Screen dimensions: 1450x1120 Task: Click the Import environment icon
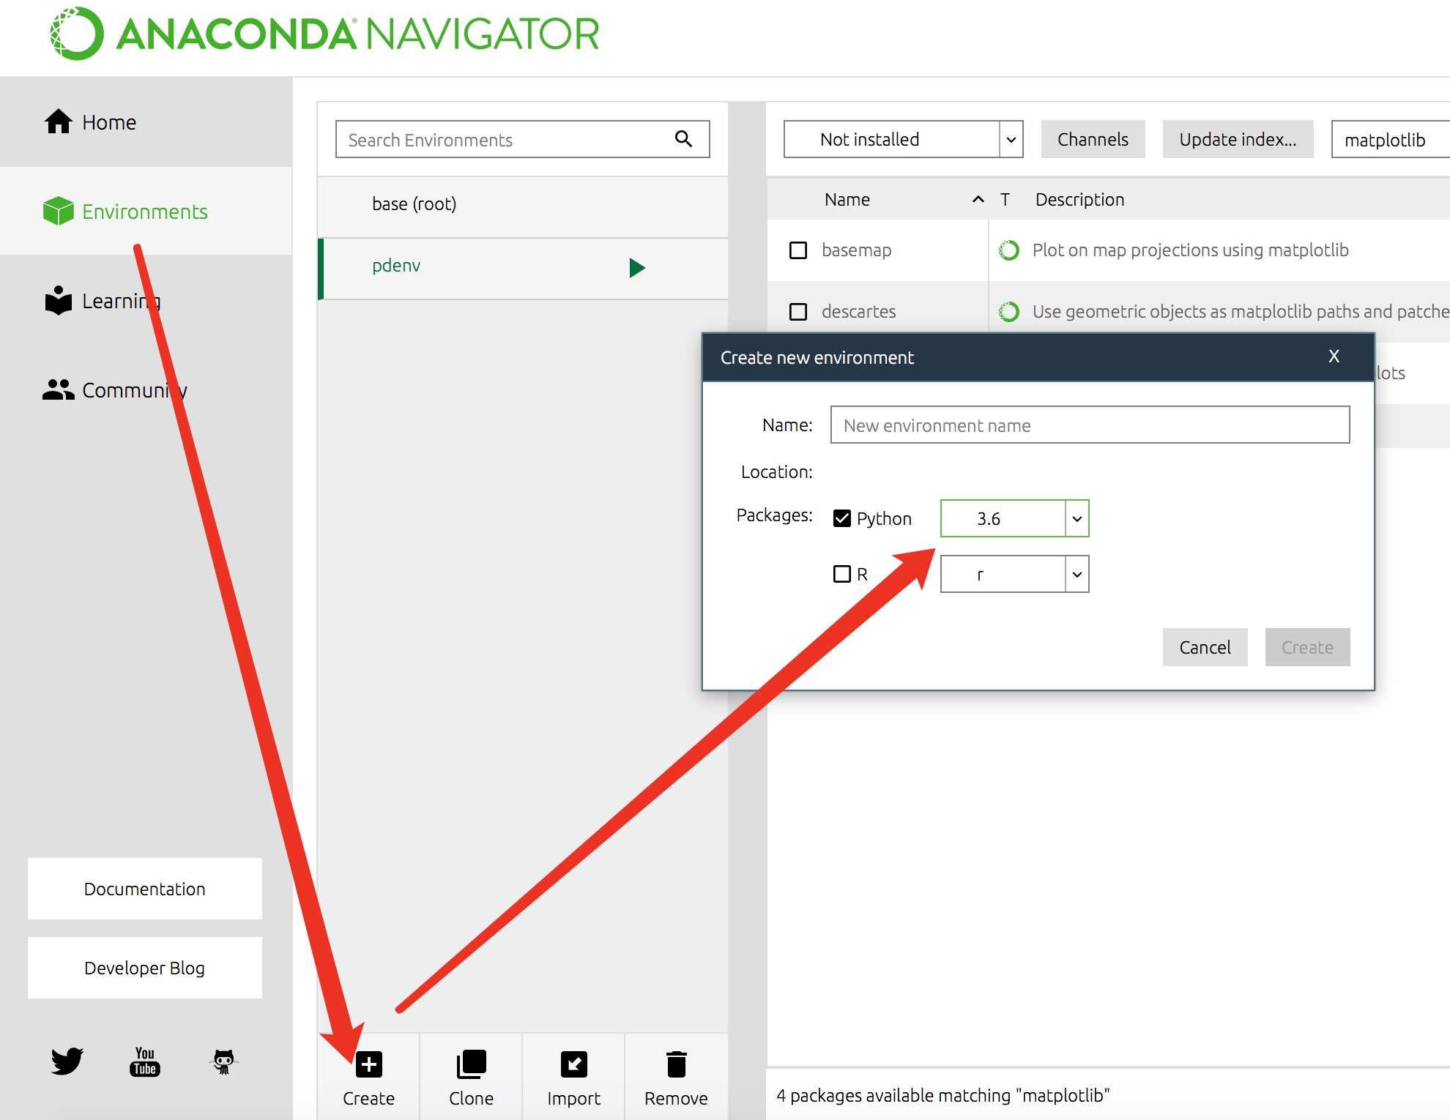point(573,1064)
